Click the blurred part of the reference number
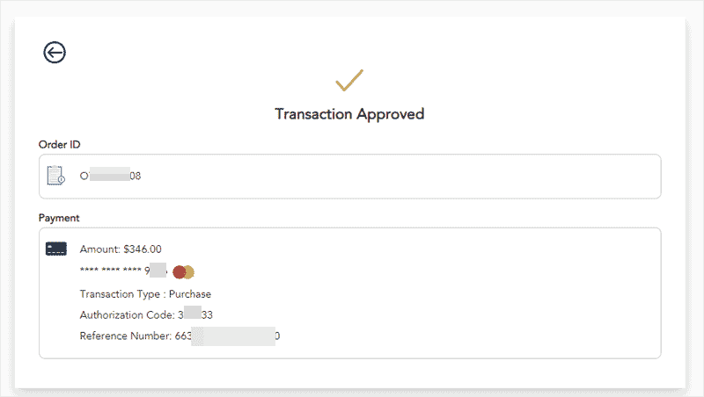 [233, 336]
